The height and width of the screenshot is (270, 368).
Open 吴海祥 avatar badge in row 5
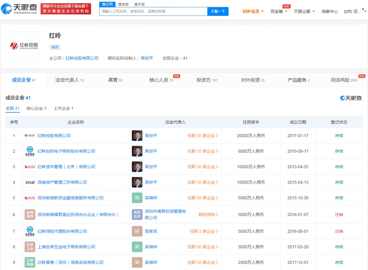(x=137, y=198)
